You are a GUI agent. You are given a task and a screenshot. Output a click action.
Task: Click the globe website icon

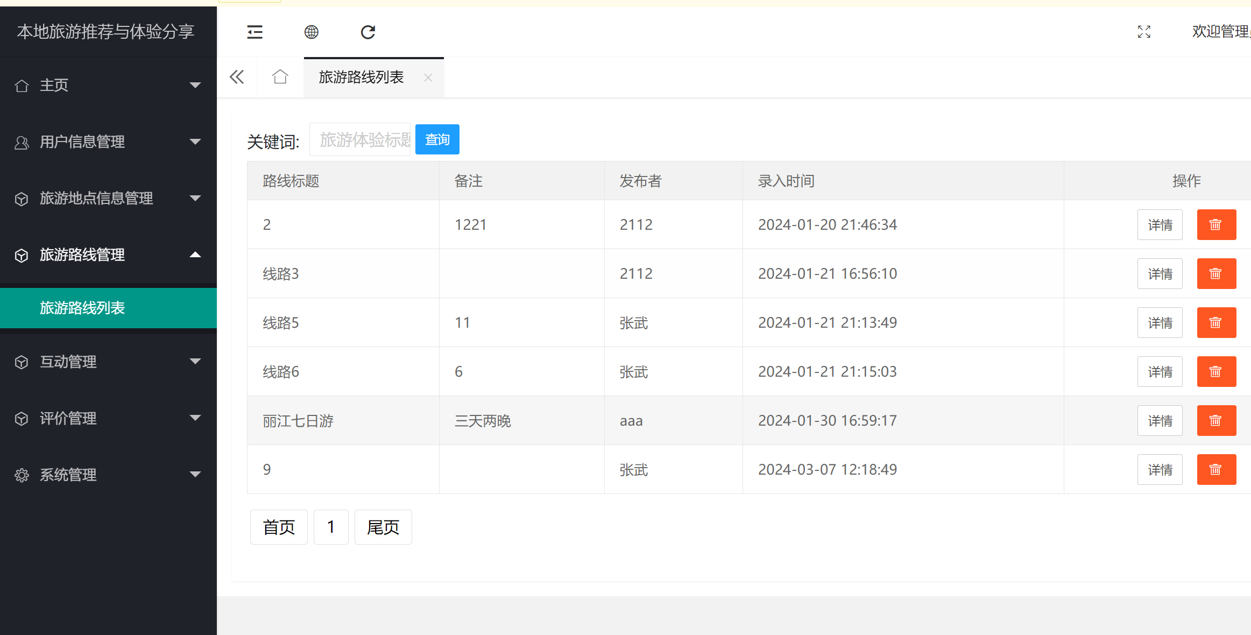[x=312, y=32]
